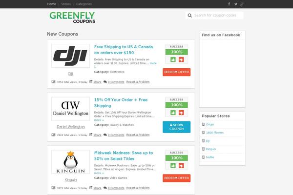Click the search magnifier icon

[189, 15]
